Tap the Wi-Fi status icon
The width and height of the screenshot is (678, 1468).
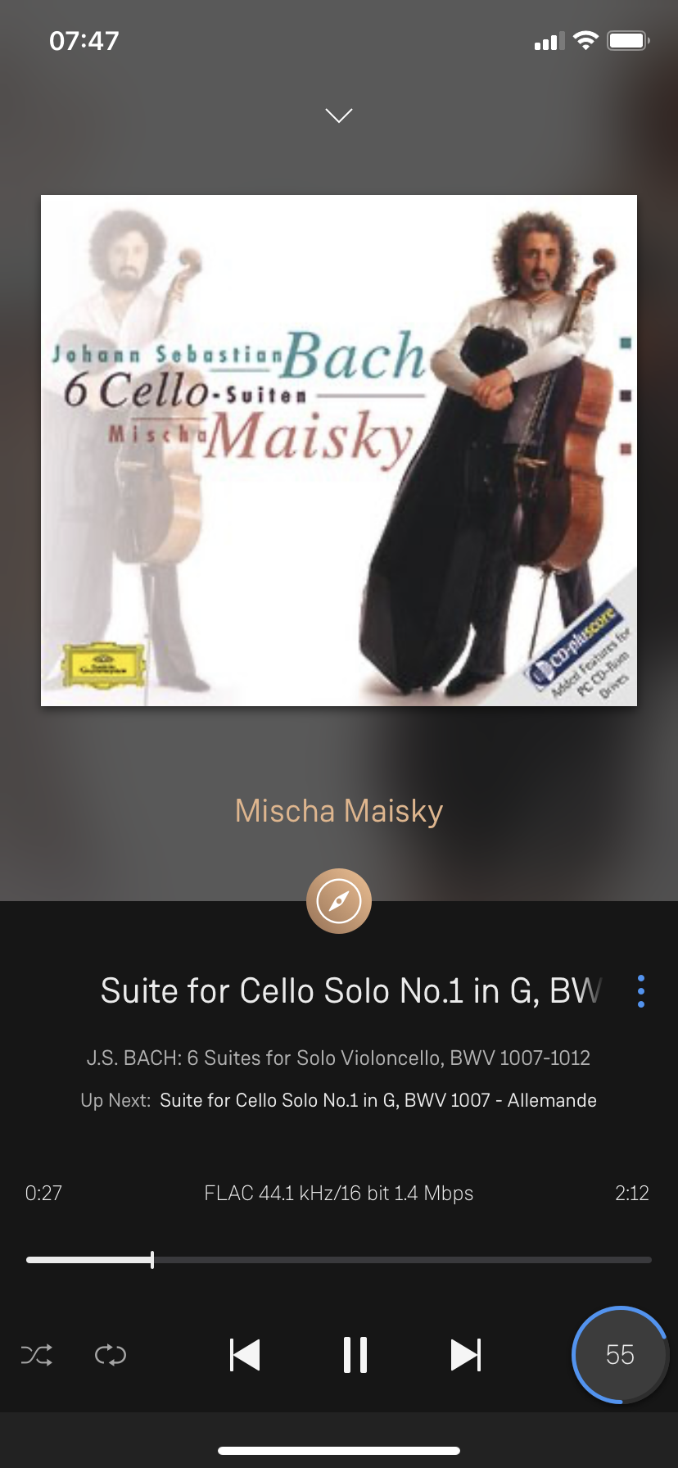tap(585, 40)
